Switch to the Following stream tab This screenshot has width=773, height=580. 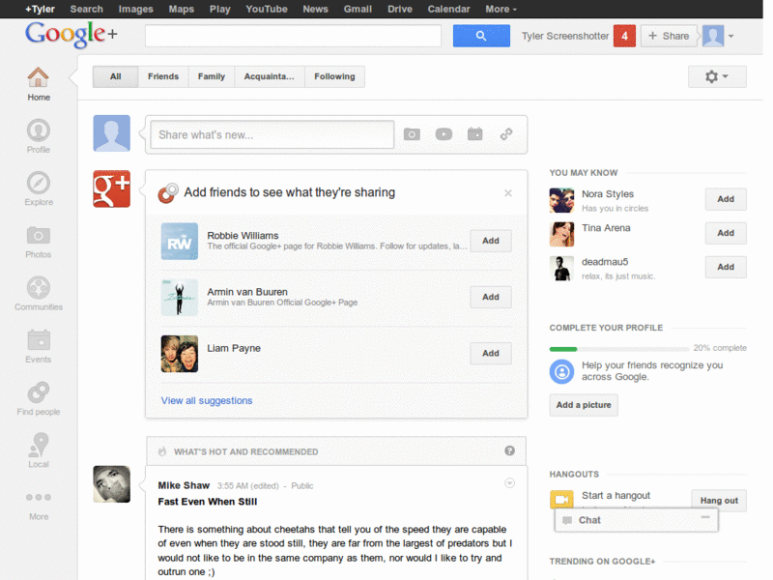tap(334, 76)
